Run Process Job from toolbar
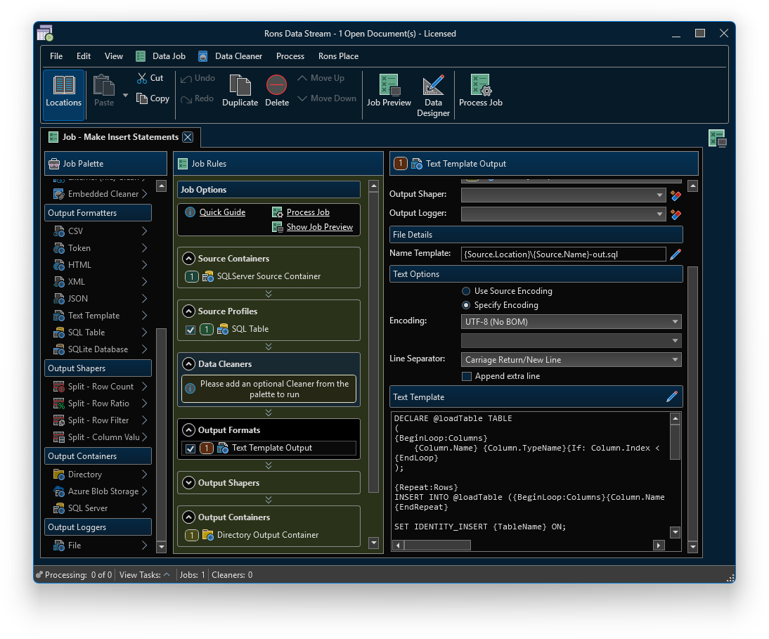This screenshot has height=639, width=769. 481,91
